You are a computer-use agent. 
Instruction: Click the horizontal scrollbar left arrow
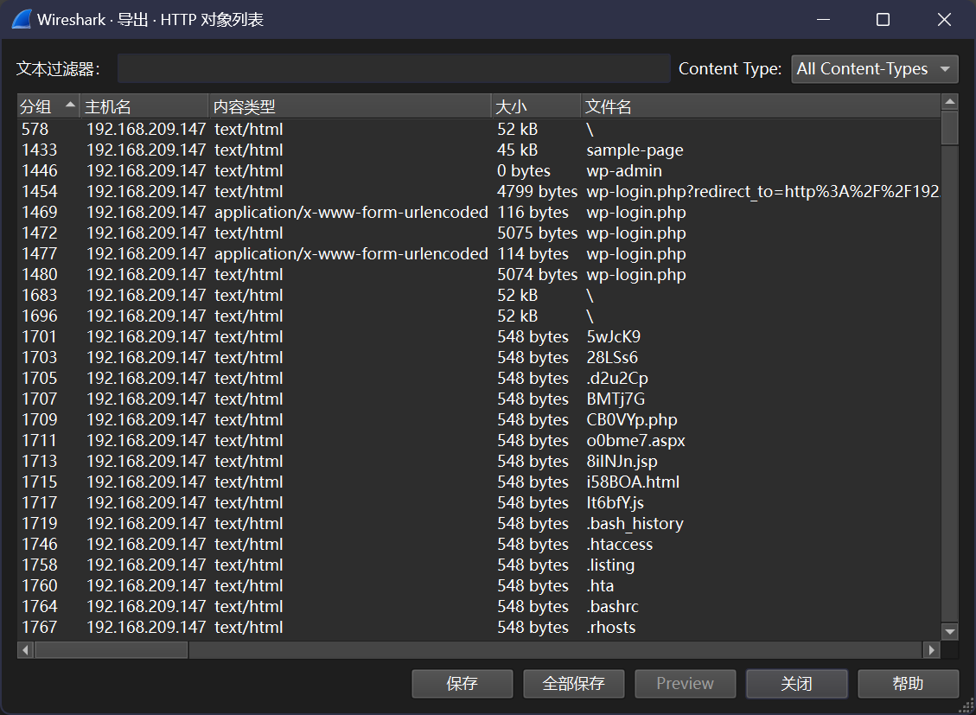[x=26, y=650]
